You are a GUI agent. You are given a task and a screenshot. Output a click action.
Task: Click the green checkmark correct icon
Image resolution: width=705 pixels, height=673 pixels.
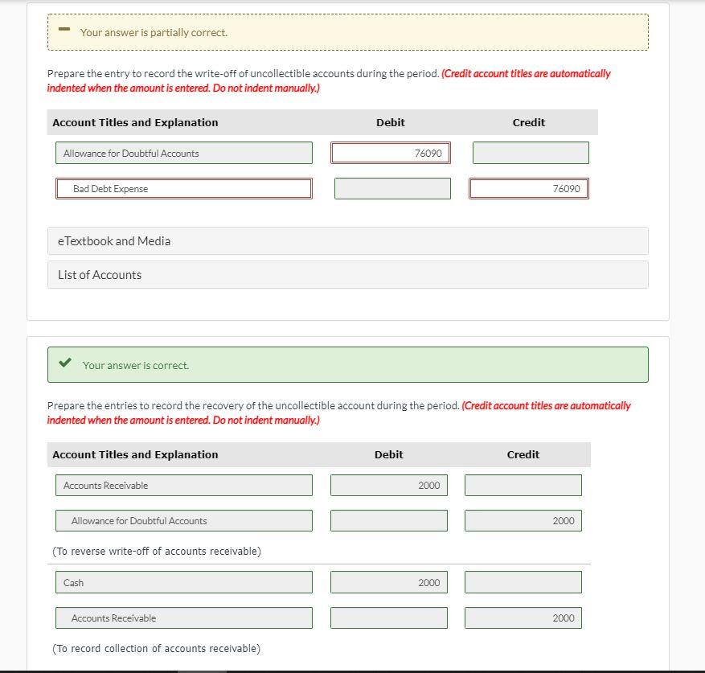66,361
